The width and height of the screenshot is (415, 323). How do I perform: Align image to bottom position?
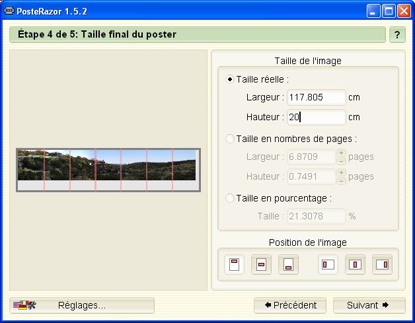pyautogui.click(x=289, y=264)
